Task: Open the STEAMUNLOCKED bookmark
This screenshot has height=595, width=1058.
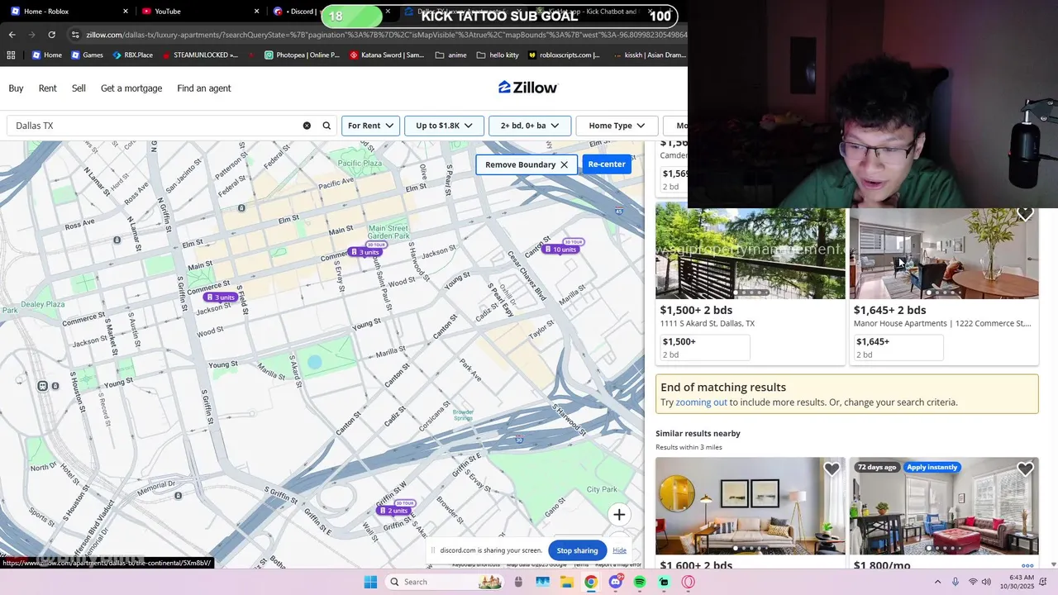Action: point(200,55)
